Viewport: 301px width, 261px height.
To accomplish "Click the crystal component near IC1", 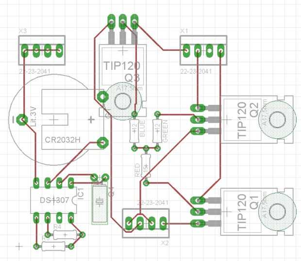I will [100, 203].
